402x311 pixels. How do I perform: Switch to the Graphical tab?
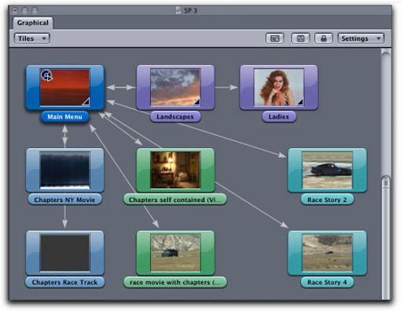[33, 23]
